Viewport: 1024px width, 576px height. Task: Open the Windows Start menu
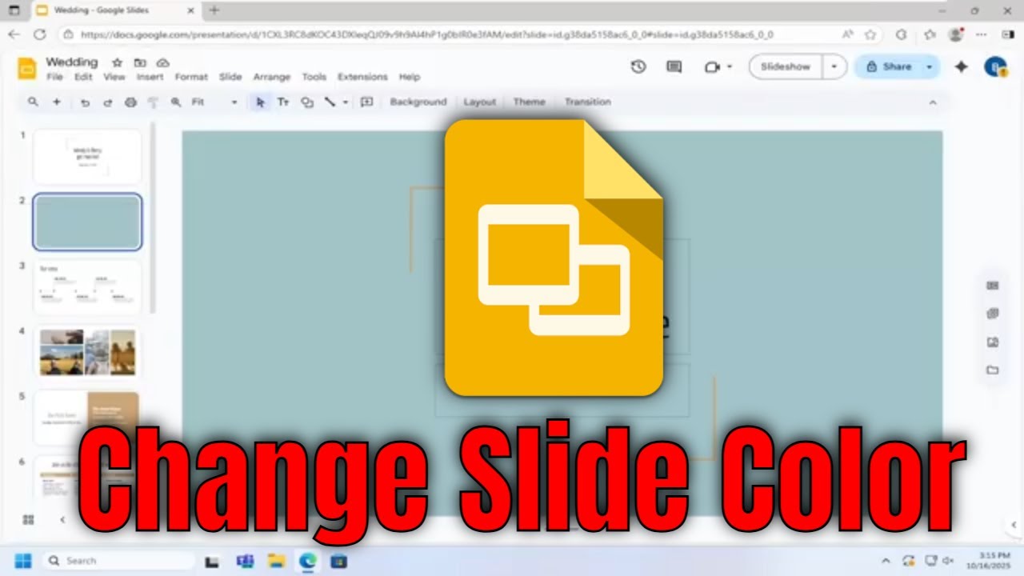[23, 561]
